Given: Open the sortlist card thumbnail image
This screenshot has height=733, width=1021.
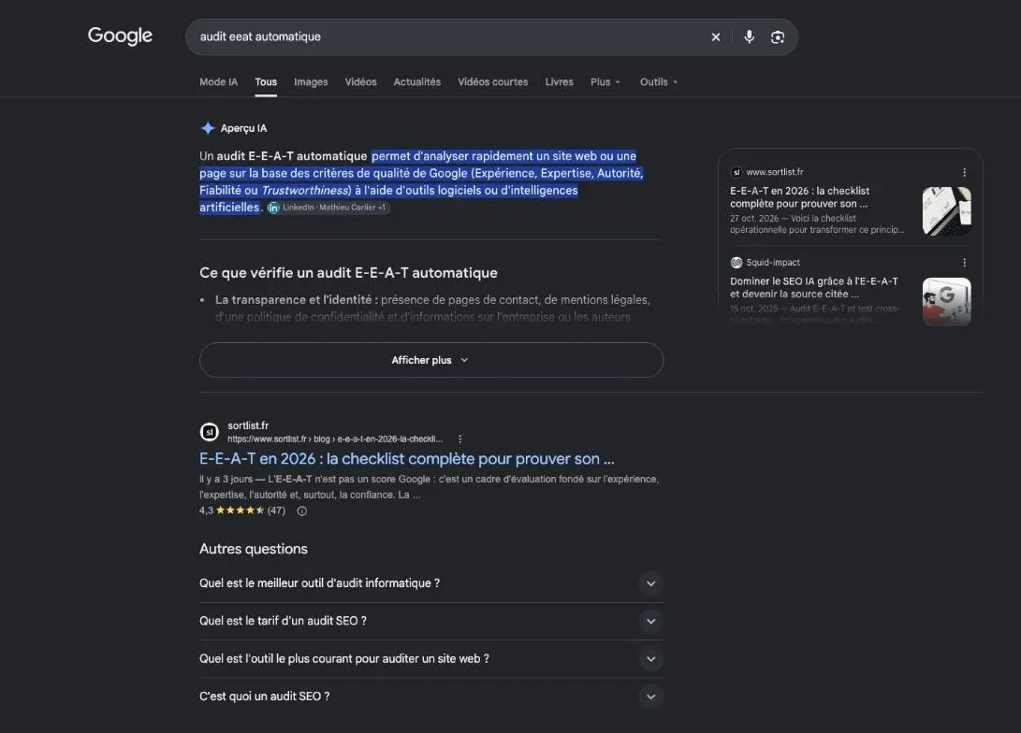Looking at the screenshot, I should click(x=947, y=211).
